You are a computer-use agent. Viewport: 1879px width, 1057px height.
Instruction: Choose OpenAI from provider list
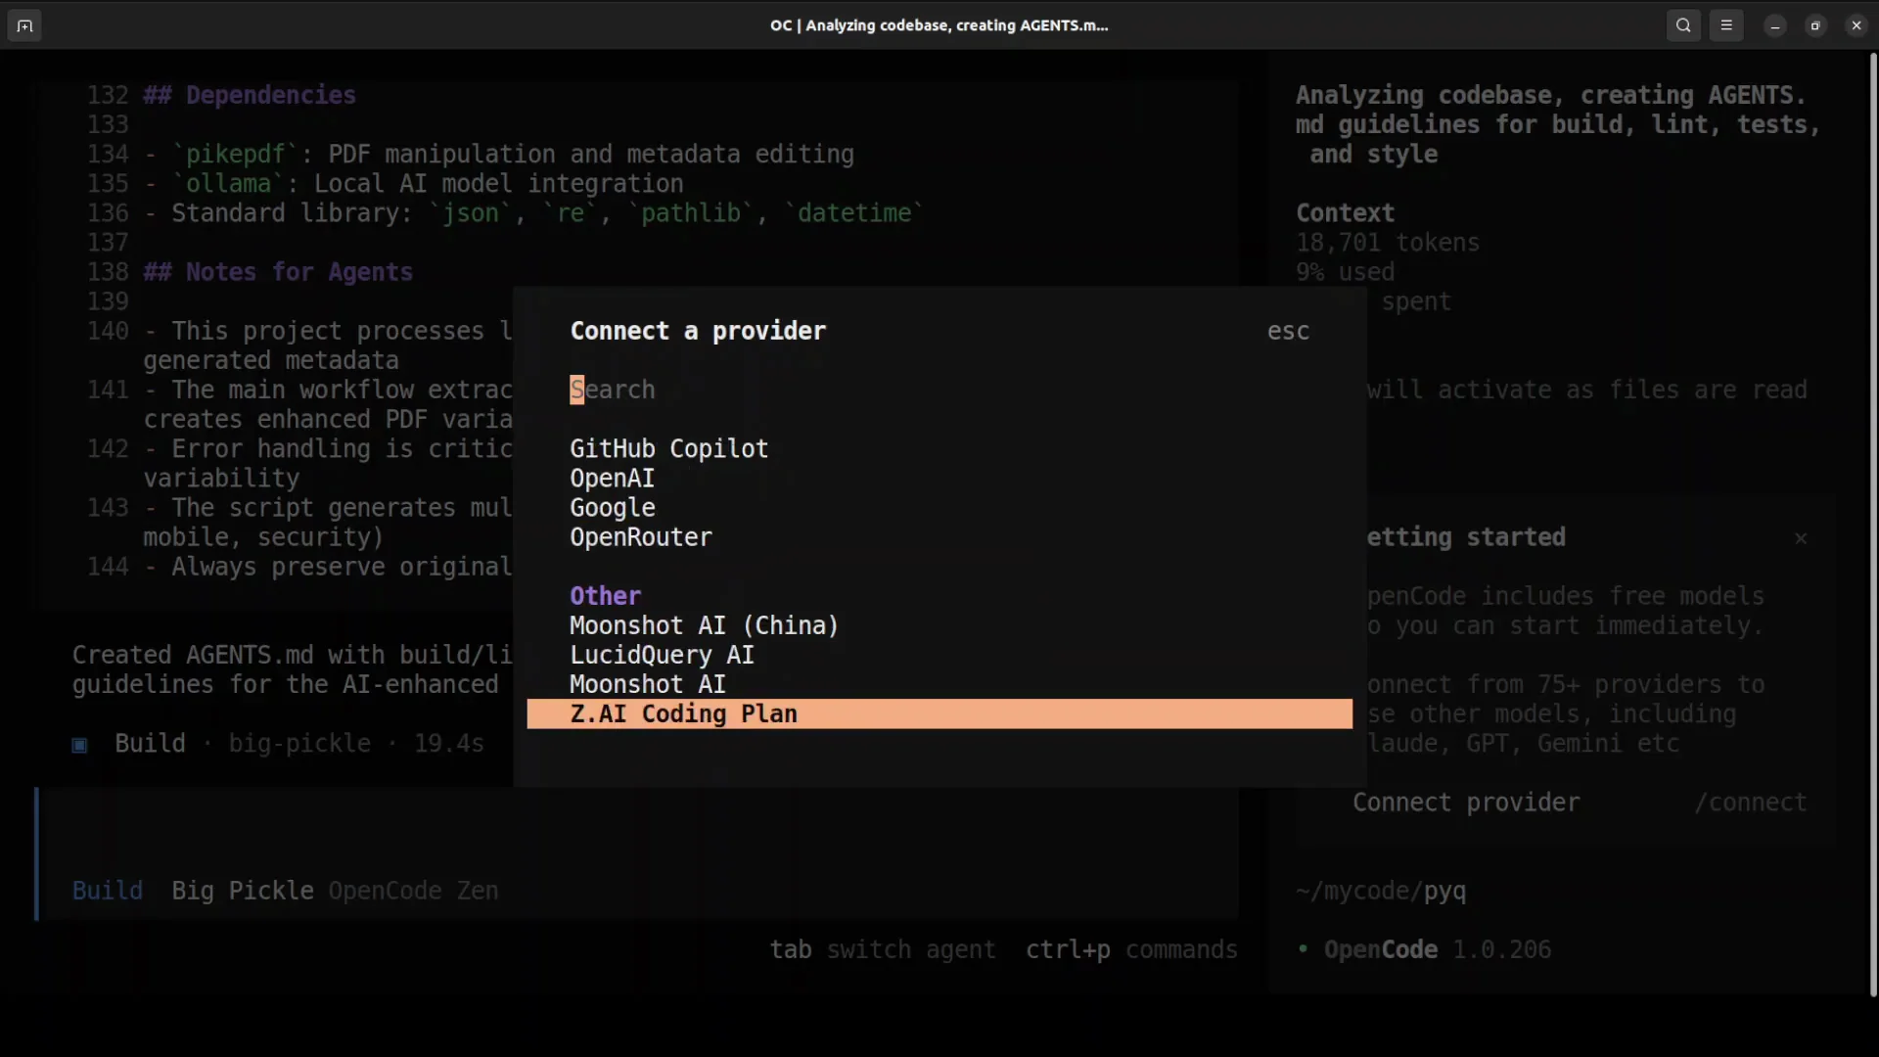point(613,479)
